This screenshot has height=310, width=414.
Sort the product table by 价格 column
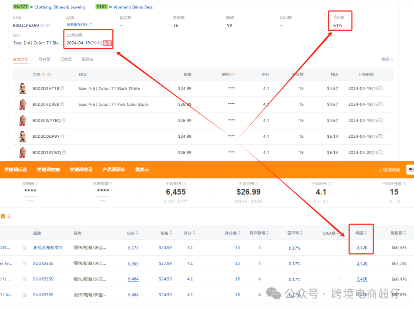pyautogui.click(x=171, y=233)
